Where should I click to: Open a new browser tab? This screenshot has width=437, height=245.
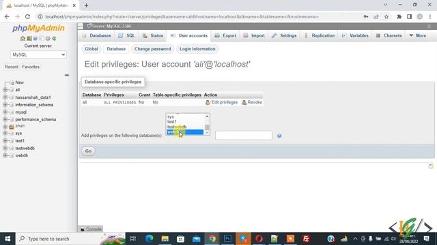tap(87, 5)
